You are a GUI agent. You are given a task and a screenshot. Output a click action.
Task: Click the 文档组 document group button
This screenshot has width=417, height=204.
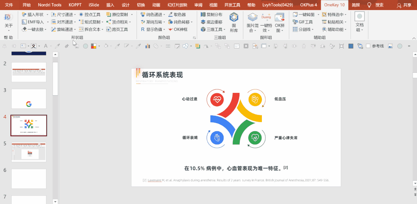(x=360, y=22)
